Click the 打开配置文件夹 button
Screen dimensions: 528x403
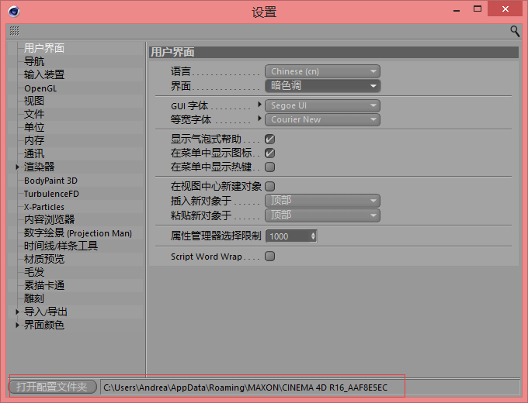click(52, 387)
